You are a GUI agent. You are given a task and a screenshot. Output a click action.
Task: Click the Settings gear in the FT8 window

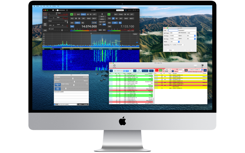coord(114,65)
